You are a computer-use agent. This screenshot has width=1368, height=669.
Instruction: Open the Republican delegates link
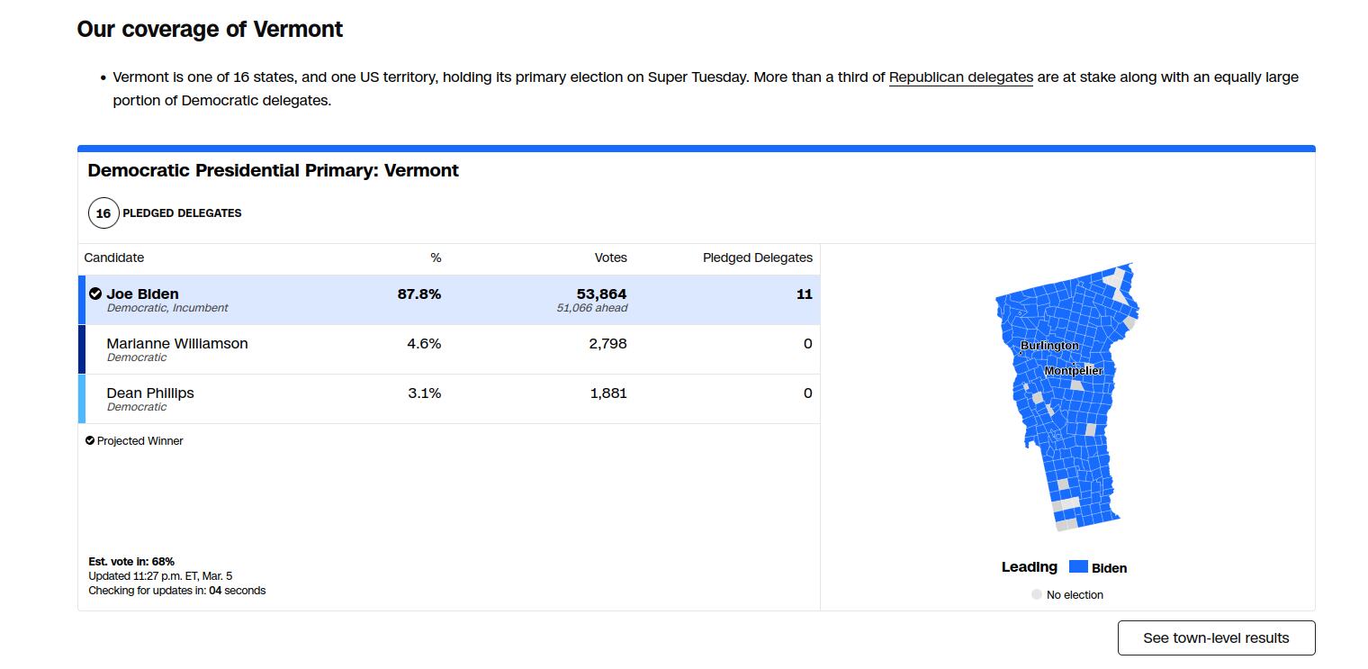click(x=960, y=77)
